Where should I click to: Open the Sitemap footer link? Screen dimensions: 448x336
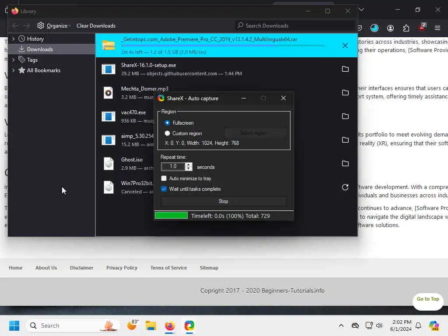(x=209, y=268)
